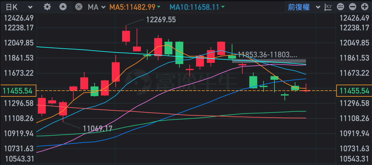Click the upward triangle collapse icon

coord(63,7)
